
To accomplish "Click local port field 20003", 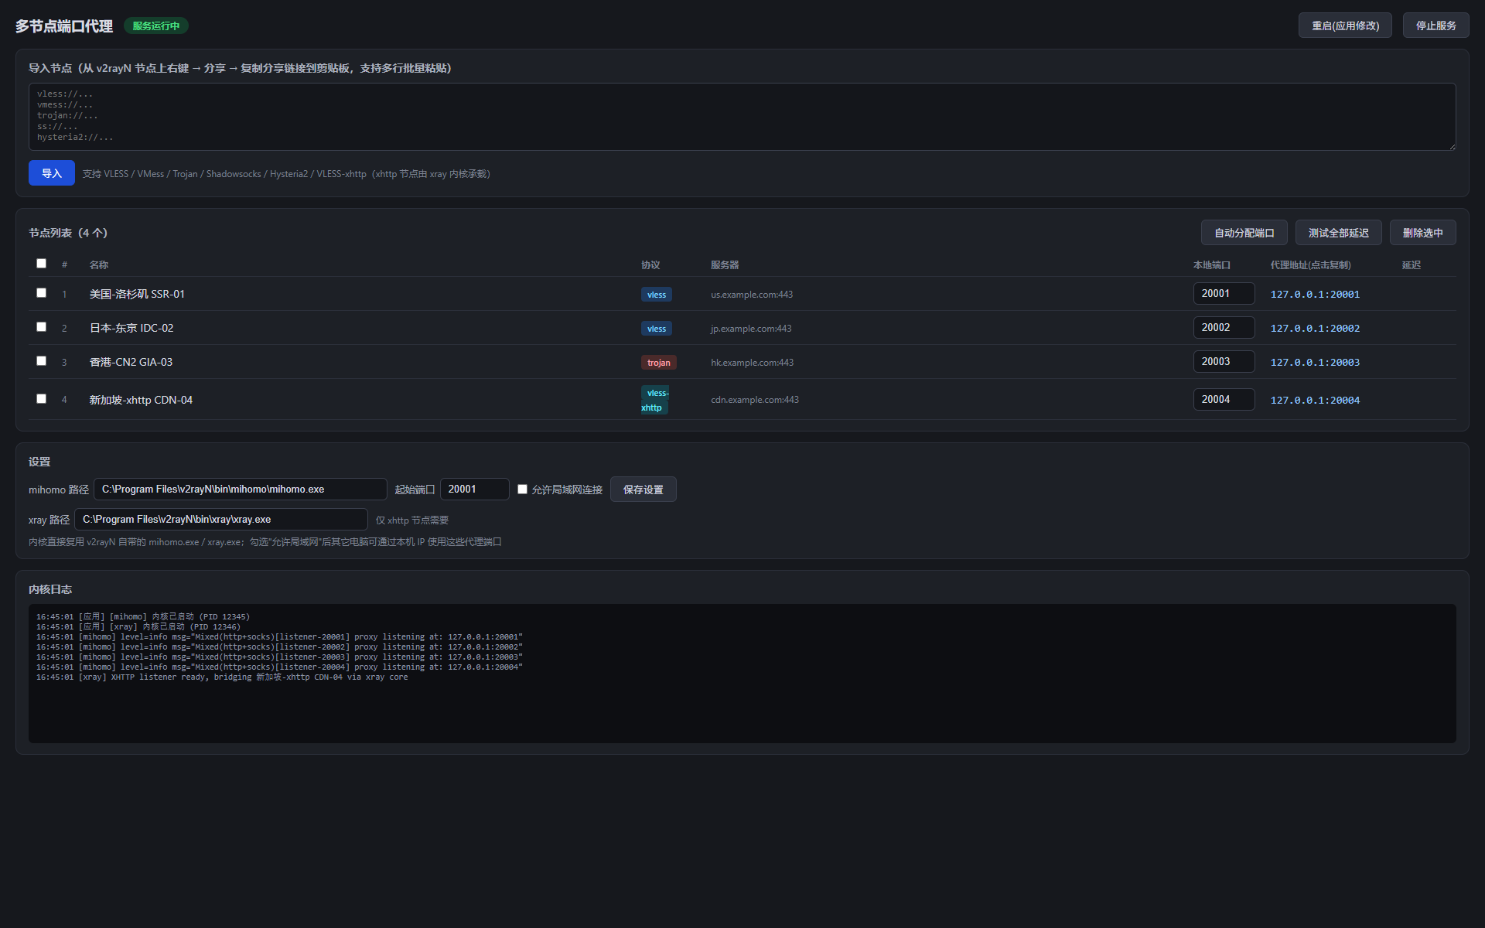I will (1224, 362).
